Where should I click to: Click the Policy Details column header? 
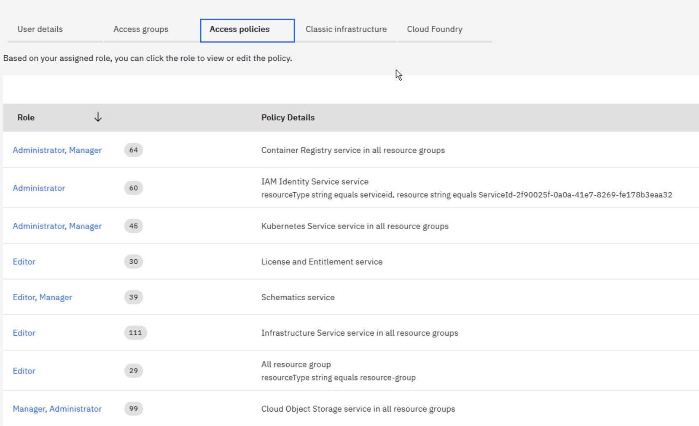[288, 117]
